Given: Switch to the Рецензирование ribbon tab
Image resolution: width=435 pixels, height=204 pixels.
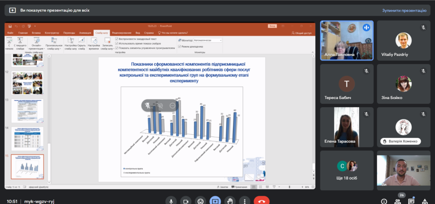Looking at the screenshot, I should [x=122, y=33].
